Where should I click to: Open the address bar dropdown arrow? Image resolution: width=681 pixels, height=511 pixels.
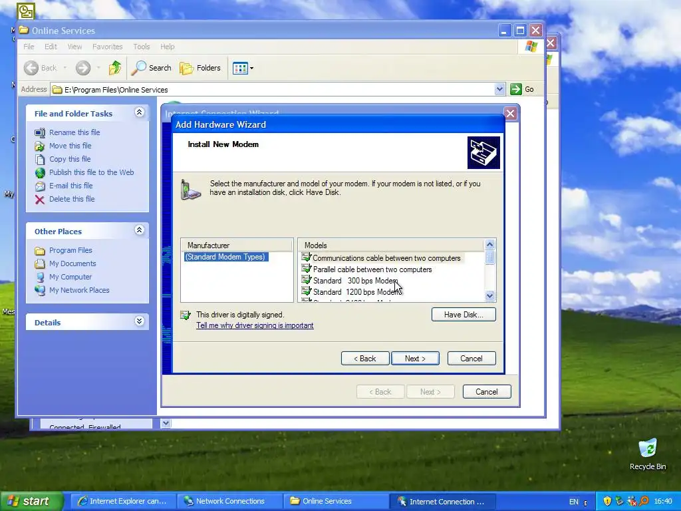click(x=499, y=89)
